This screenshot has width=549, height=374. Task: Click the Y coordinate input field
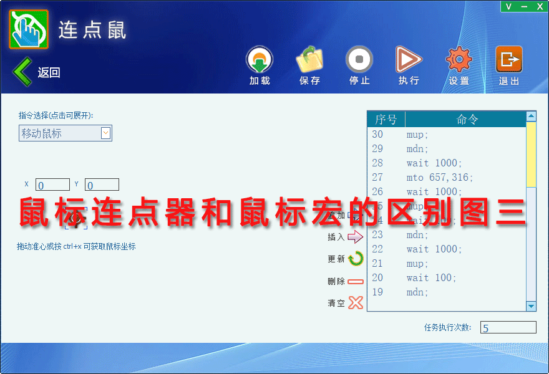click(102, 185)
